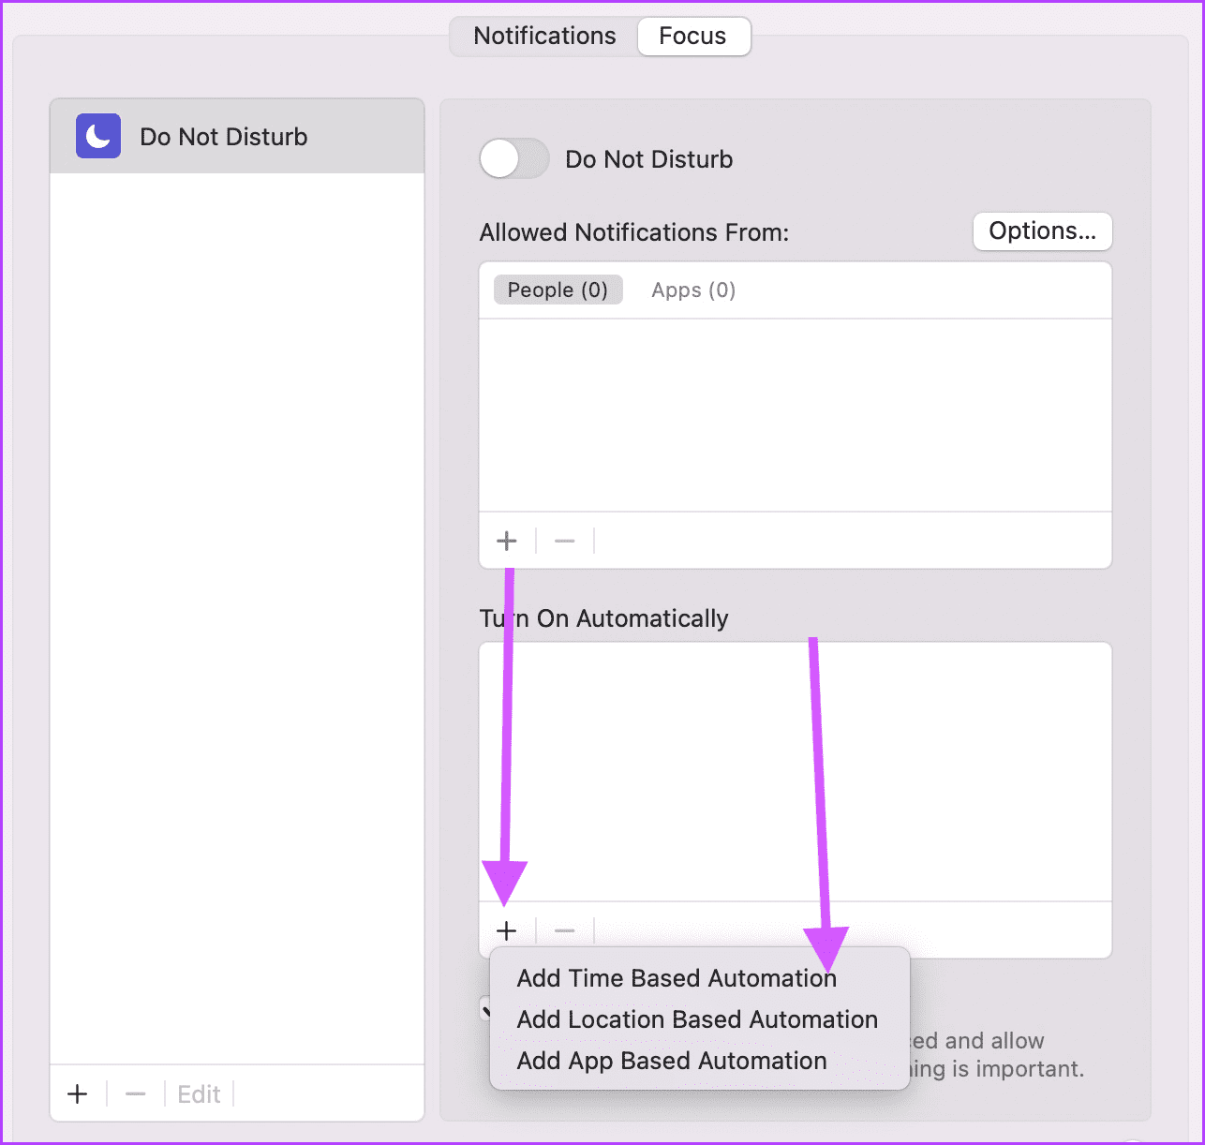Open the Options… button
The width and height of the screenshot is (1205, 1145).
point(1042,231)
